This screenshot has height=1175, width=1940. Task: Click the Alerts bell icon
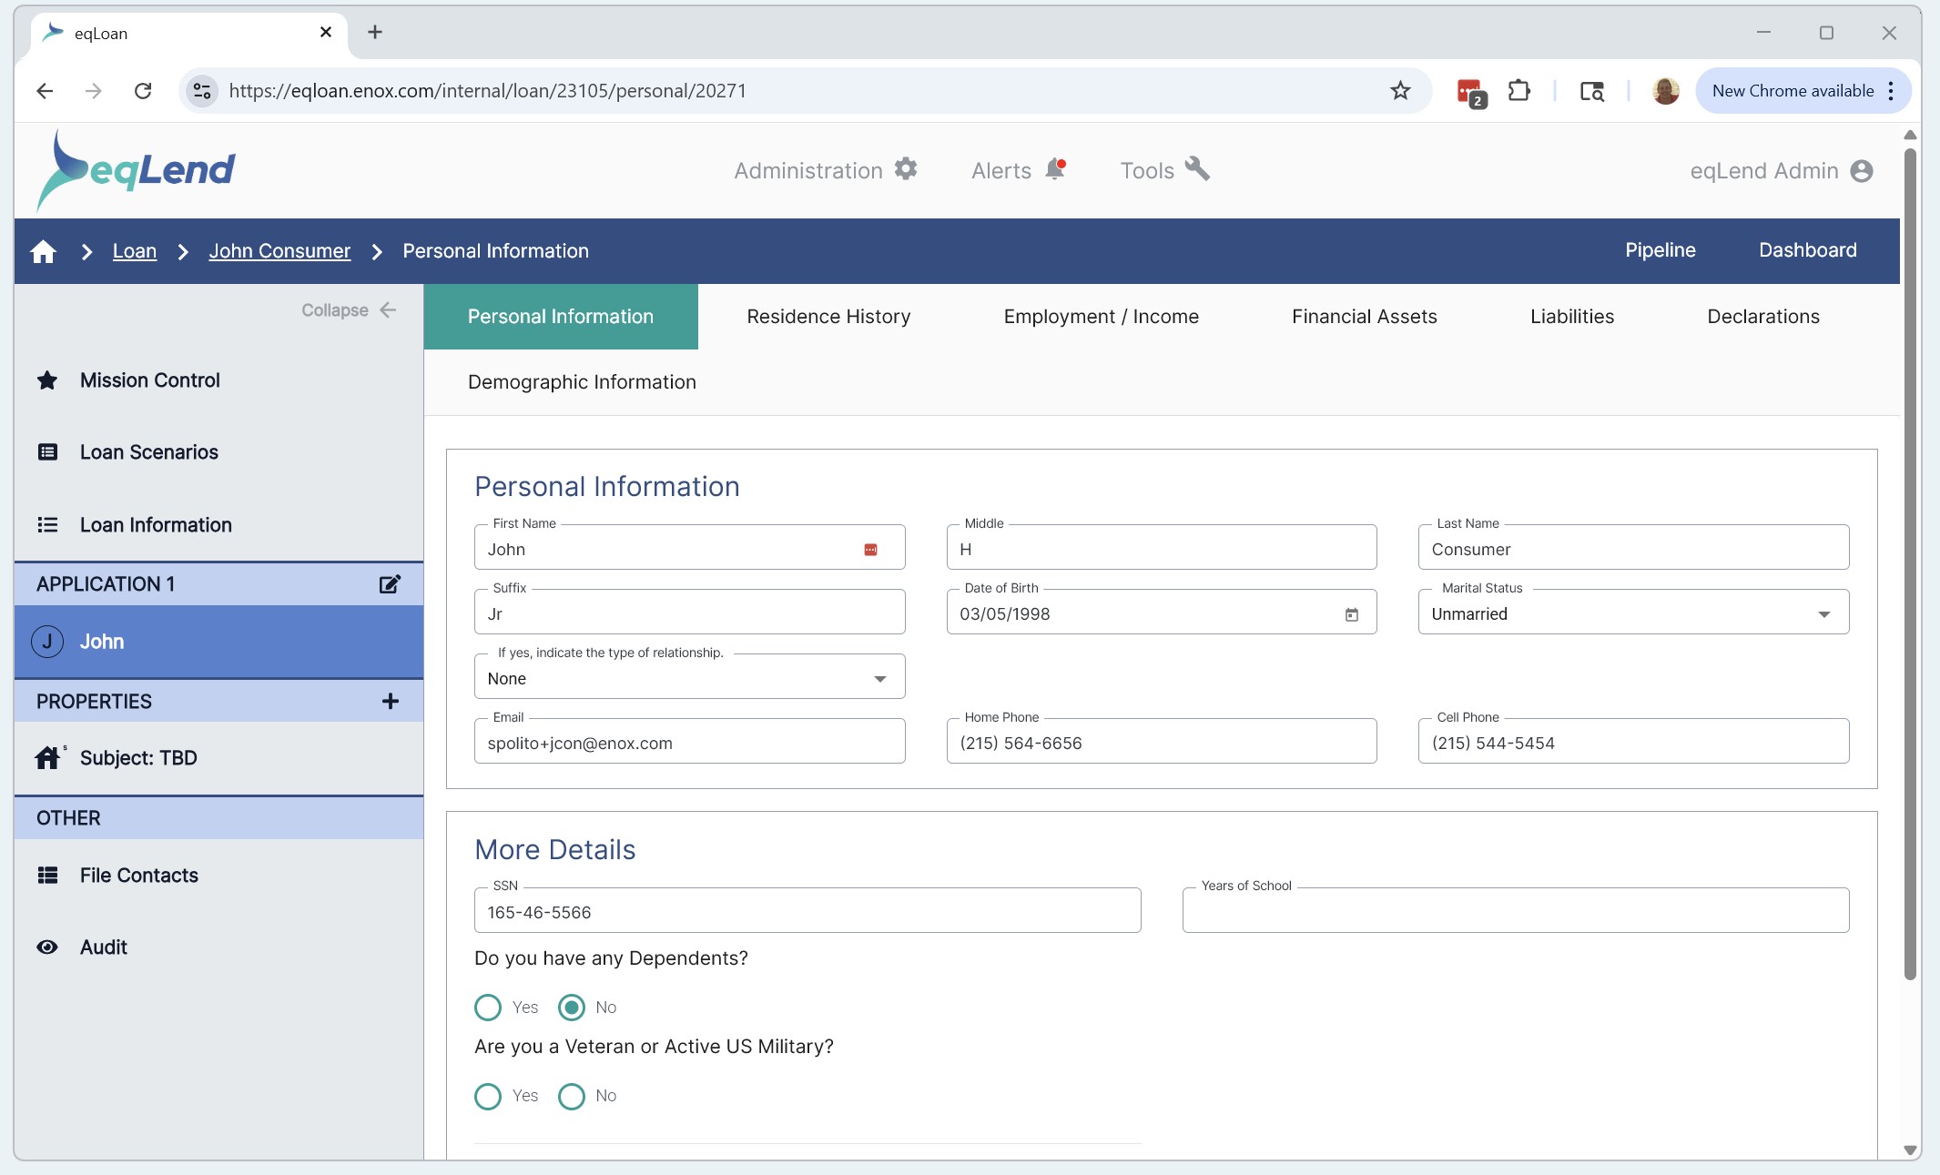[x=1055, y=169]
